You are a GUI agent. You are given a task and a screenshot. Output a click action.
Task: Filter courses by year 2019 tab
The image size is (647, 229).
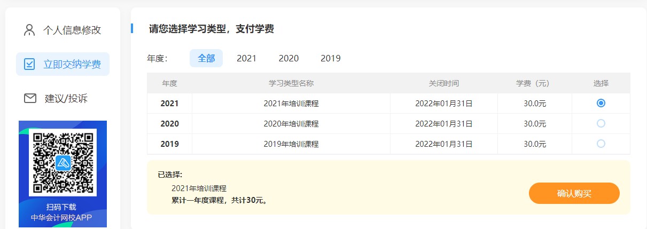[330, 58]
